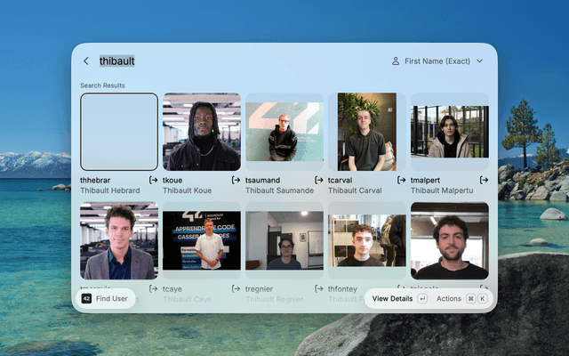The image size is (569, 356).
Task: Click the open icon next to tmalpert
Action: (484, 180)
